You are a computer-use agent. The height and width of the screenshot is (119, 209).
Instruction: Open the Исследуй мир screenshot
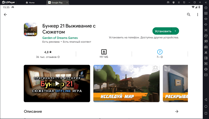click(126, 84)
